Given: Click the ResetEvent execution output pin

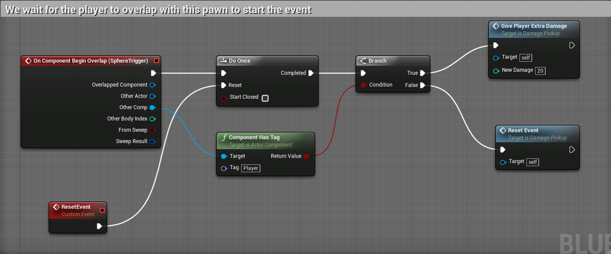Looking at the screenshot, I should [x=99, y=226].
